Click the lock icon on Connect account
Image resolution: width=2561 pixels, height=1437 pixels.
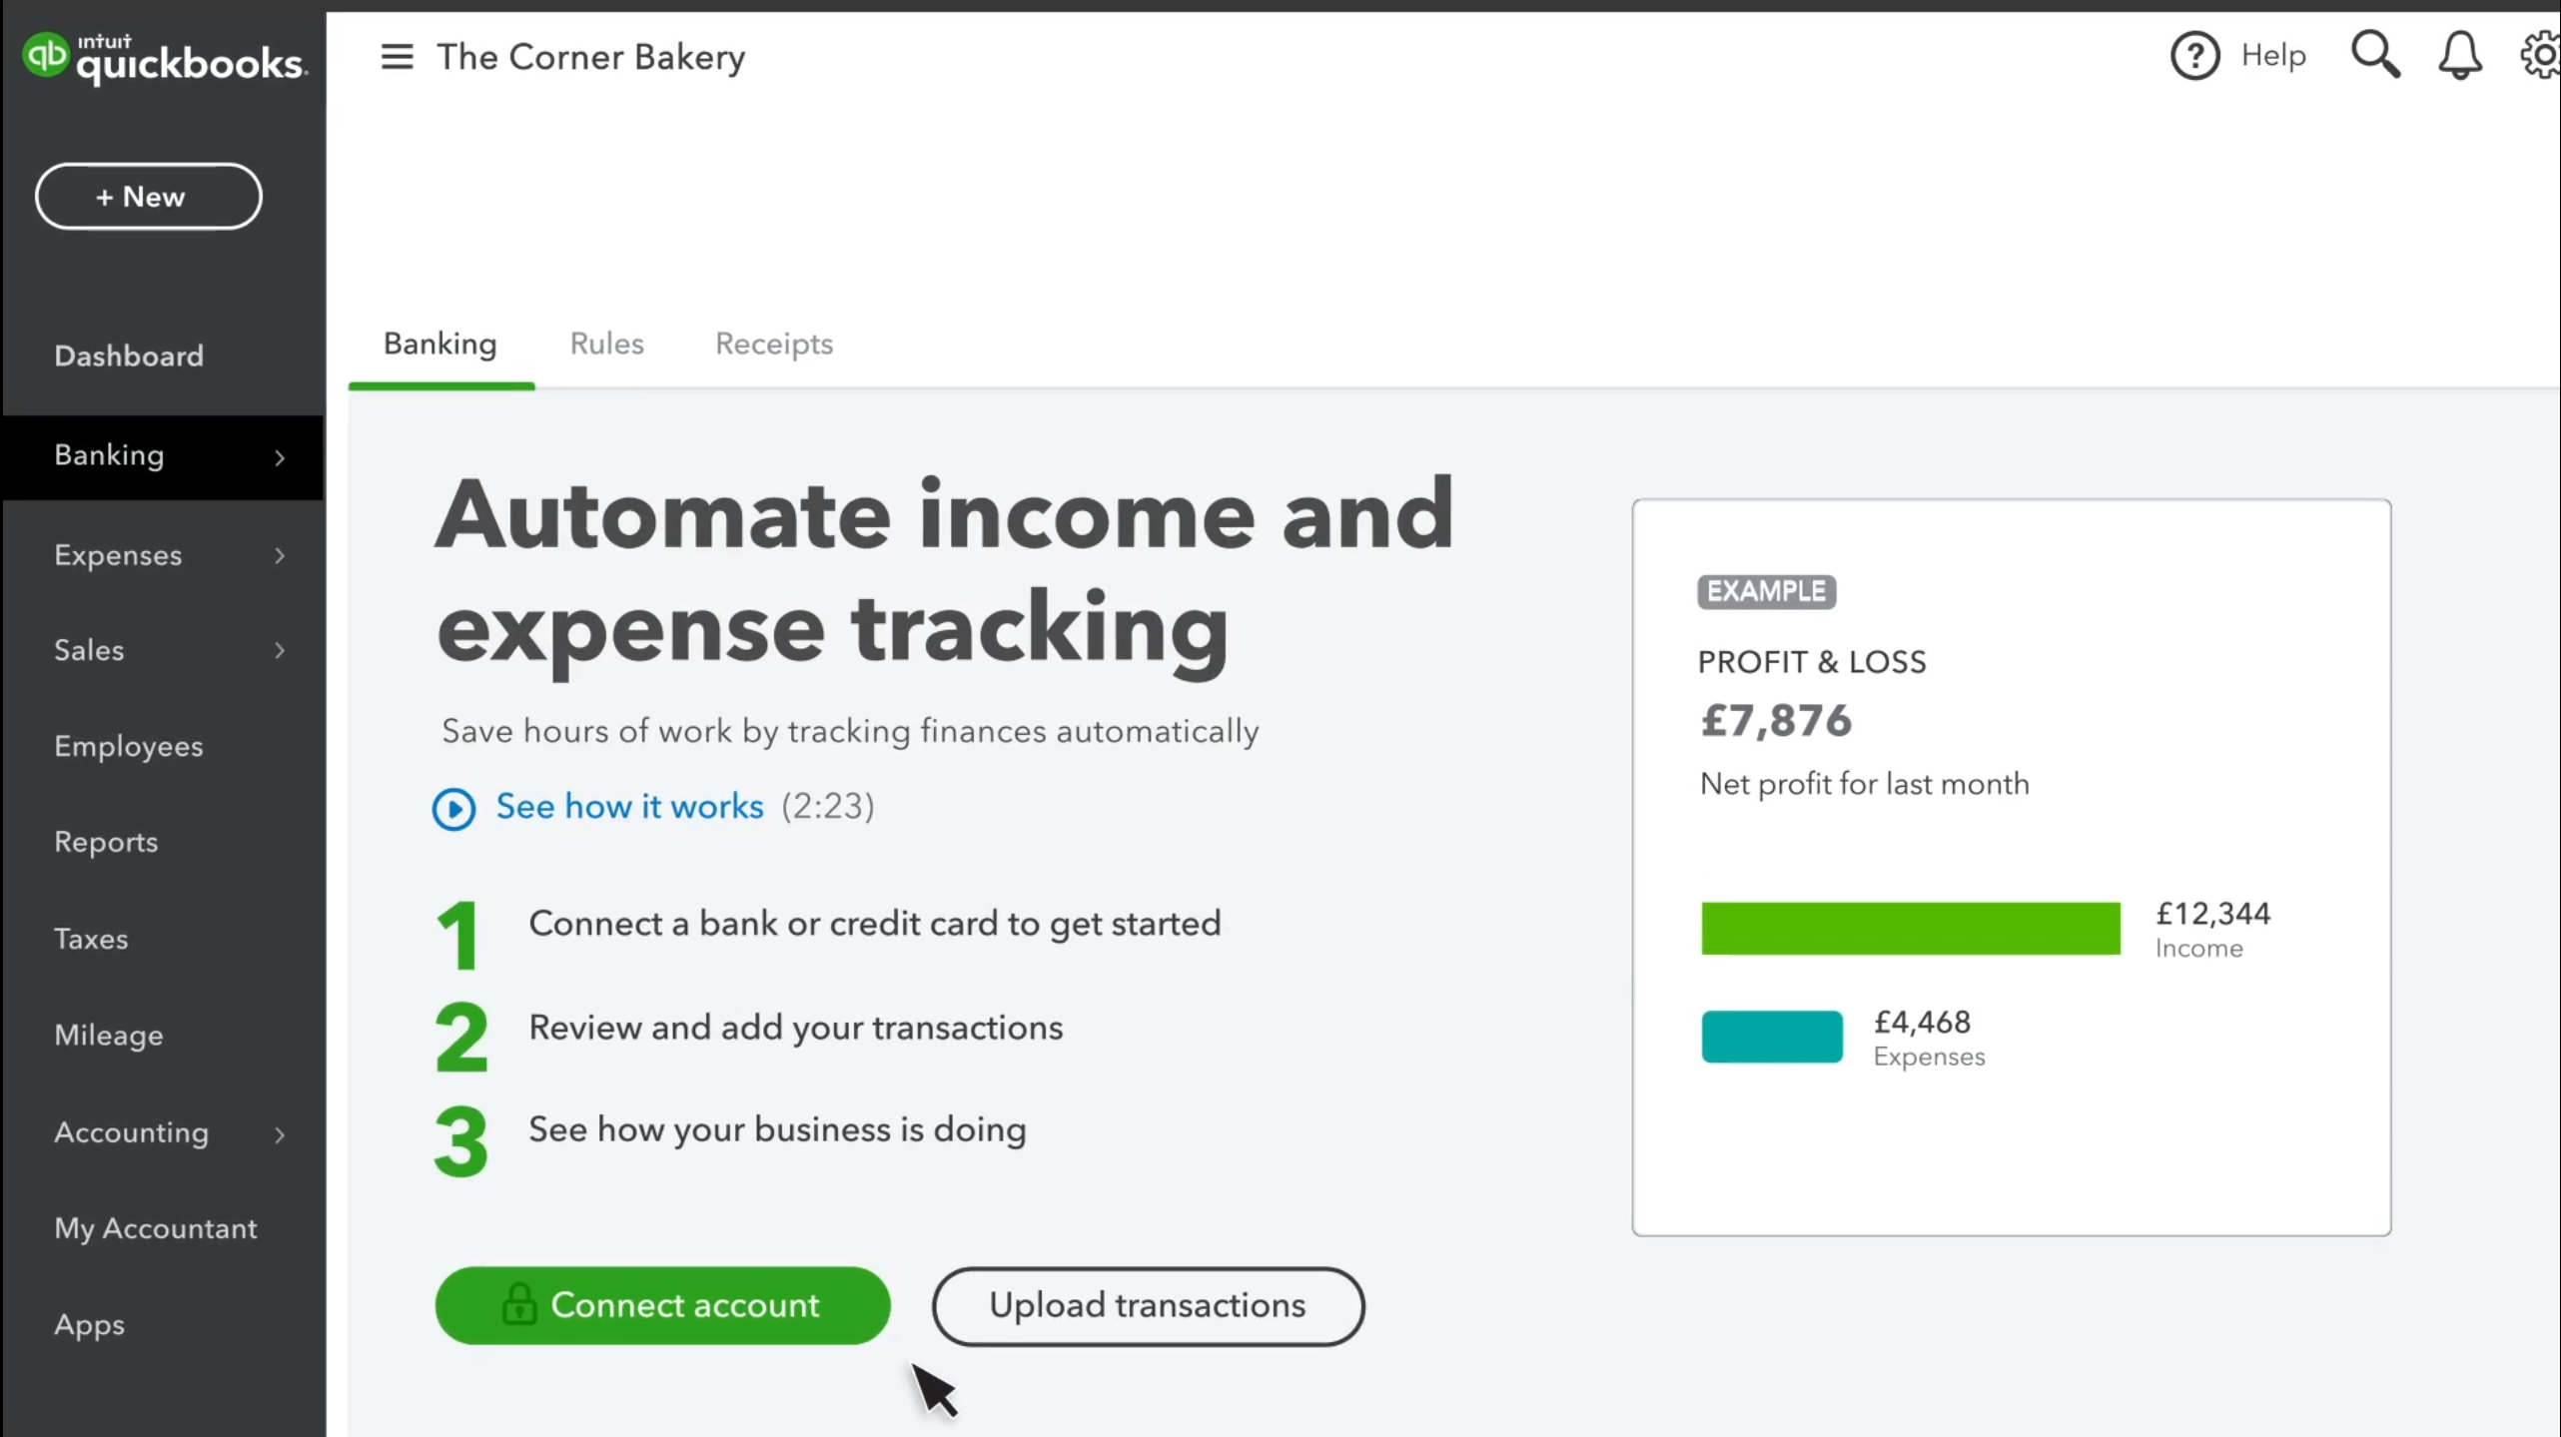(519, 1304)
